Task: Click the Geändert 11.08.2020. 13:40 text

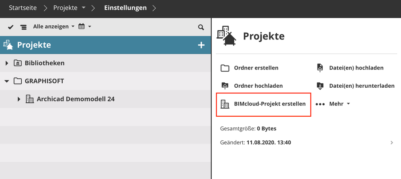Action: (x=256, y=142)
